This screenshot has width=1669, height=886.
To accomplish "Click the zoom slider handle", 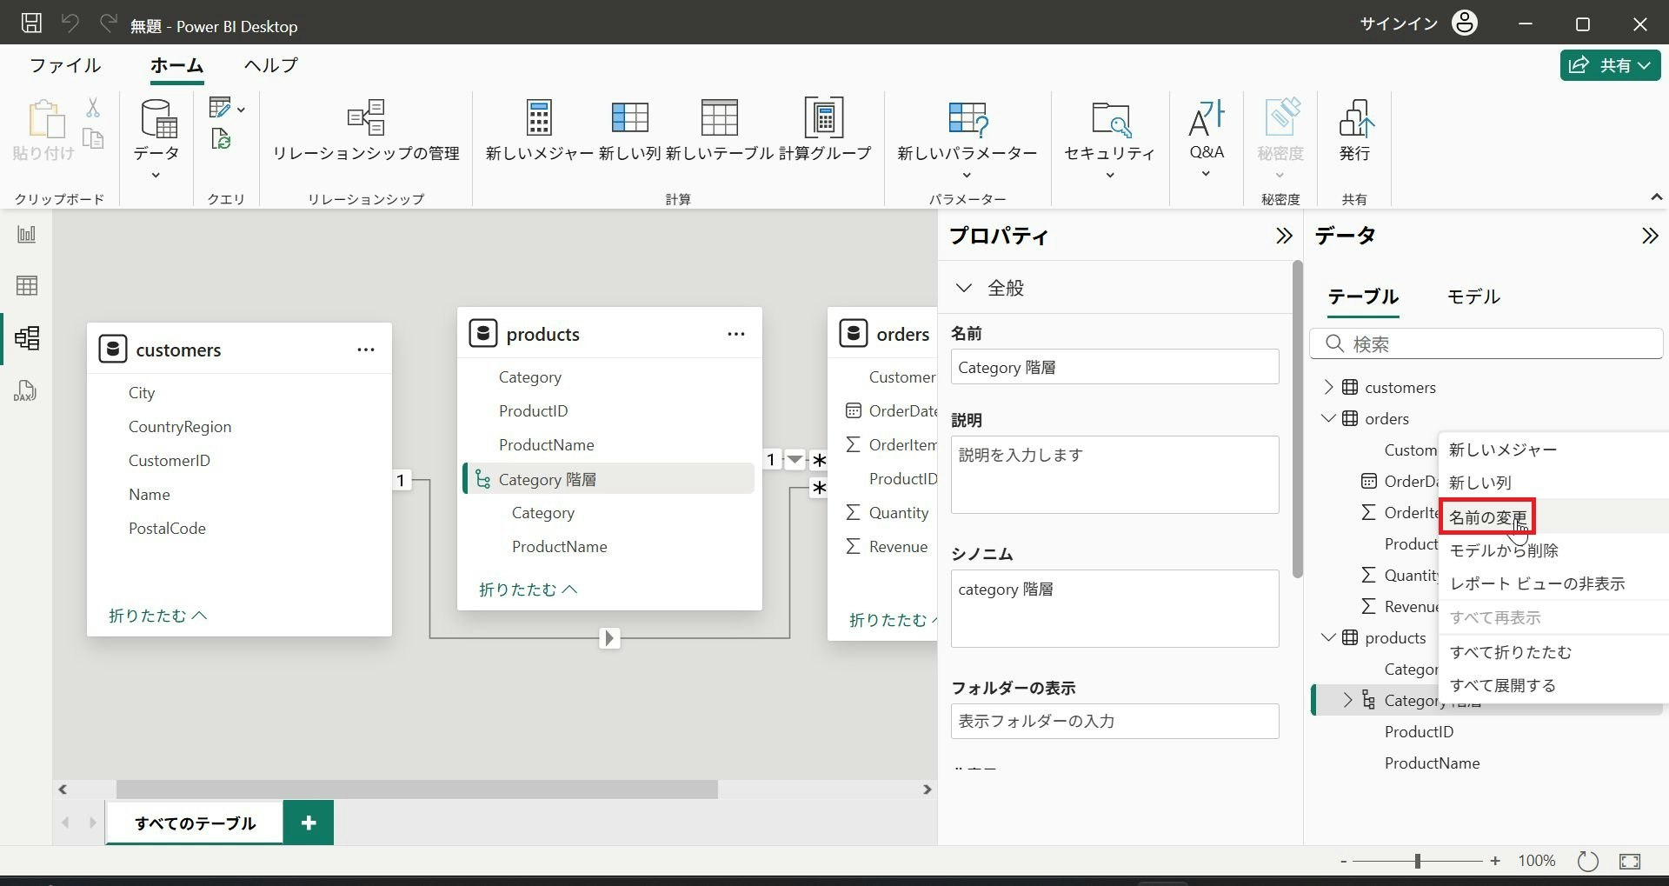I will click(1418, 861).
